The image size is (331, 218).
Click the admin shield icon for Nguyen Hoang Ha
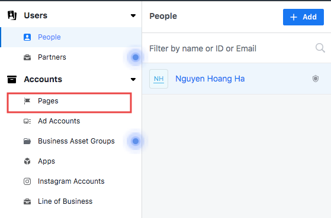pos(316,79)
